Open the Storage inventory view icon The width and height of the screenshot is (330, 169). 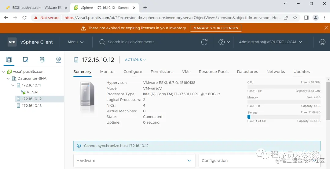pyautogui.click(x=42, y=60)
